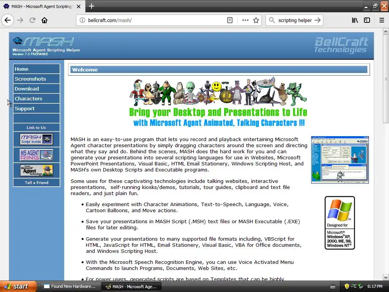This screenshot has height=292, width=389.
Task: Open the Download menu item
Action: (x=36, y=89)
